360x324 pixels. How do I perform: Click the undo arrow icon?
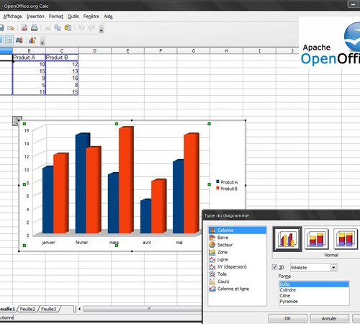pyautogui.click(x=81, y=28)
